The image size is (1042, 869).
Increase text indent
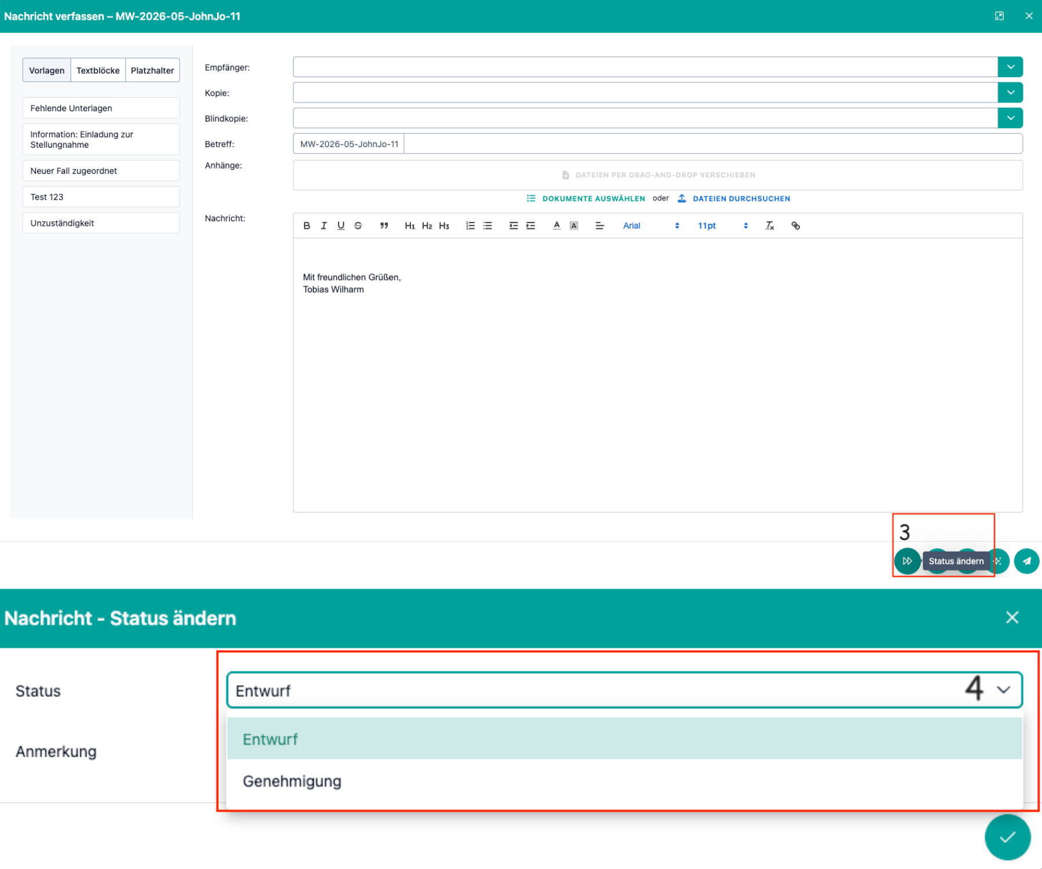[x=531, y=226]
